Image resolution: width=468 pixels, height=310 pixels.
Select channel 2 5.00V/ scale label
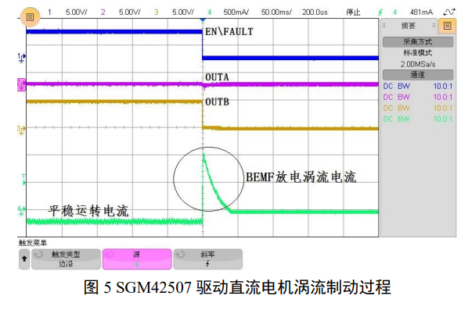coord(130,12)
